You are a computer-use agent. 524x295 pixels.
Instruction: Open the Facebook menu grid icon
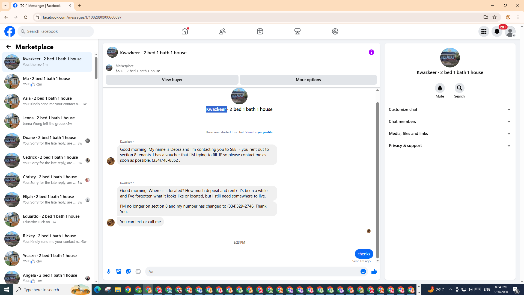click(484, 31)
